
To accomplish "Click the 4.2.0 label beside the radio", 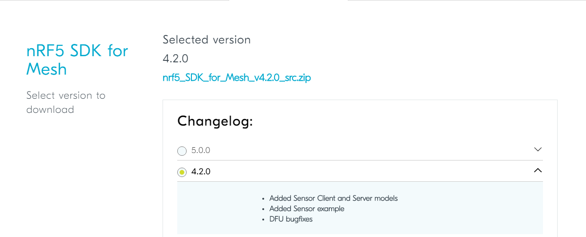I will click(x=201, y=172).
